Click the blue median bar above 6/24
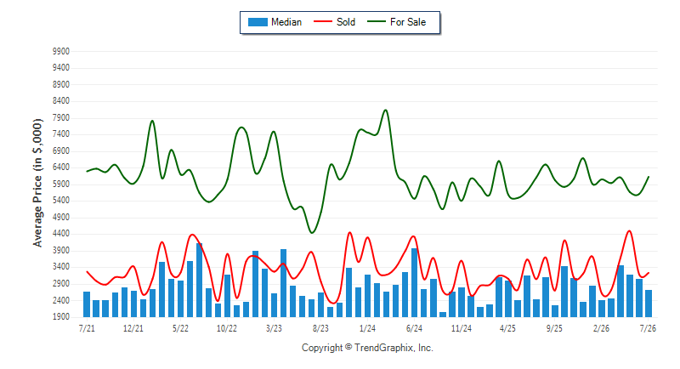This screenshot has width=680, height=369. pos(415,283)
